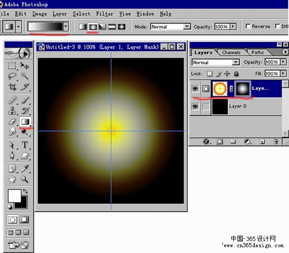Choose the radial gradient style button
Screen dimensions: 289x253
pyautogui.click(x=92, y=27)
